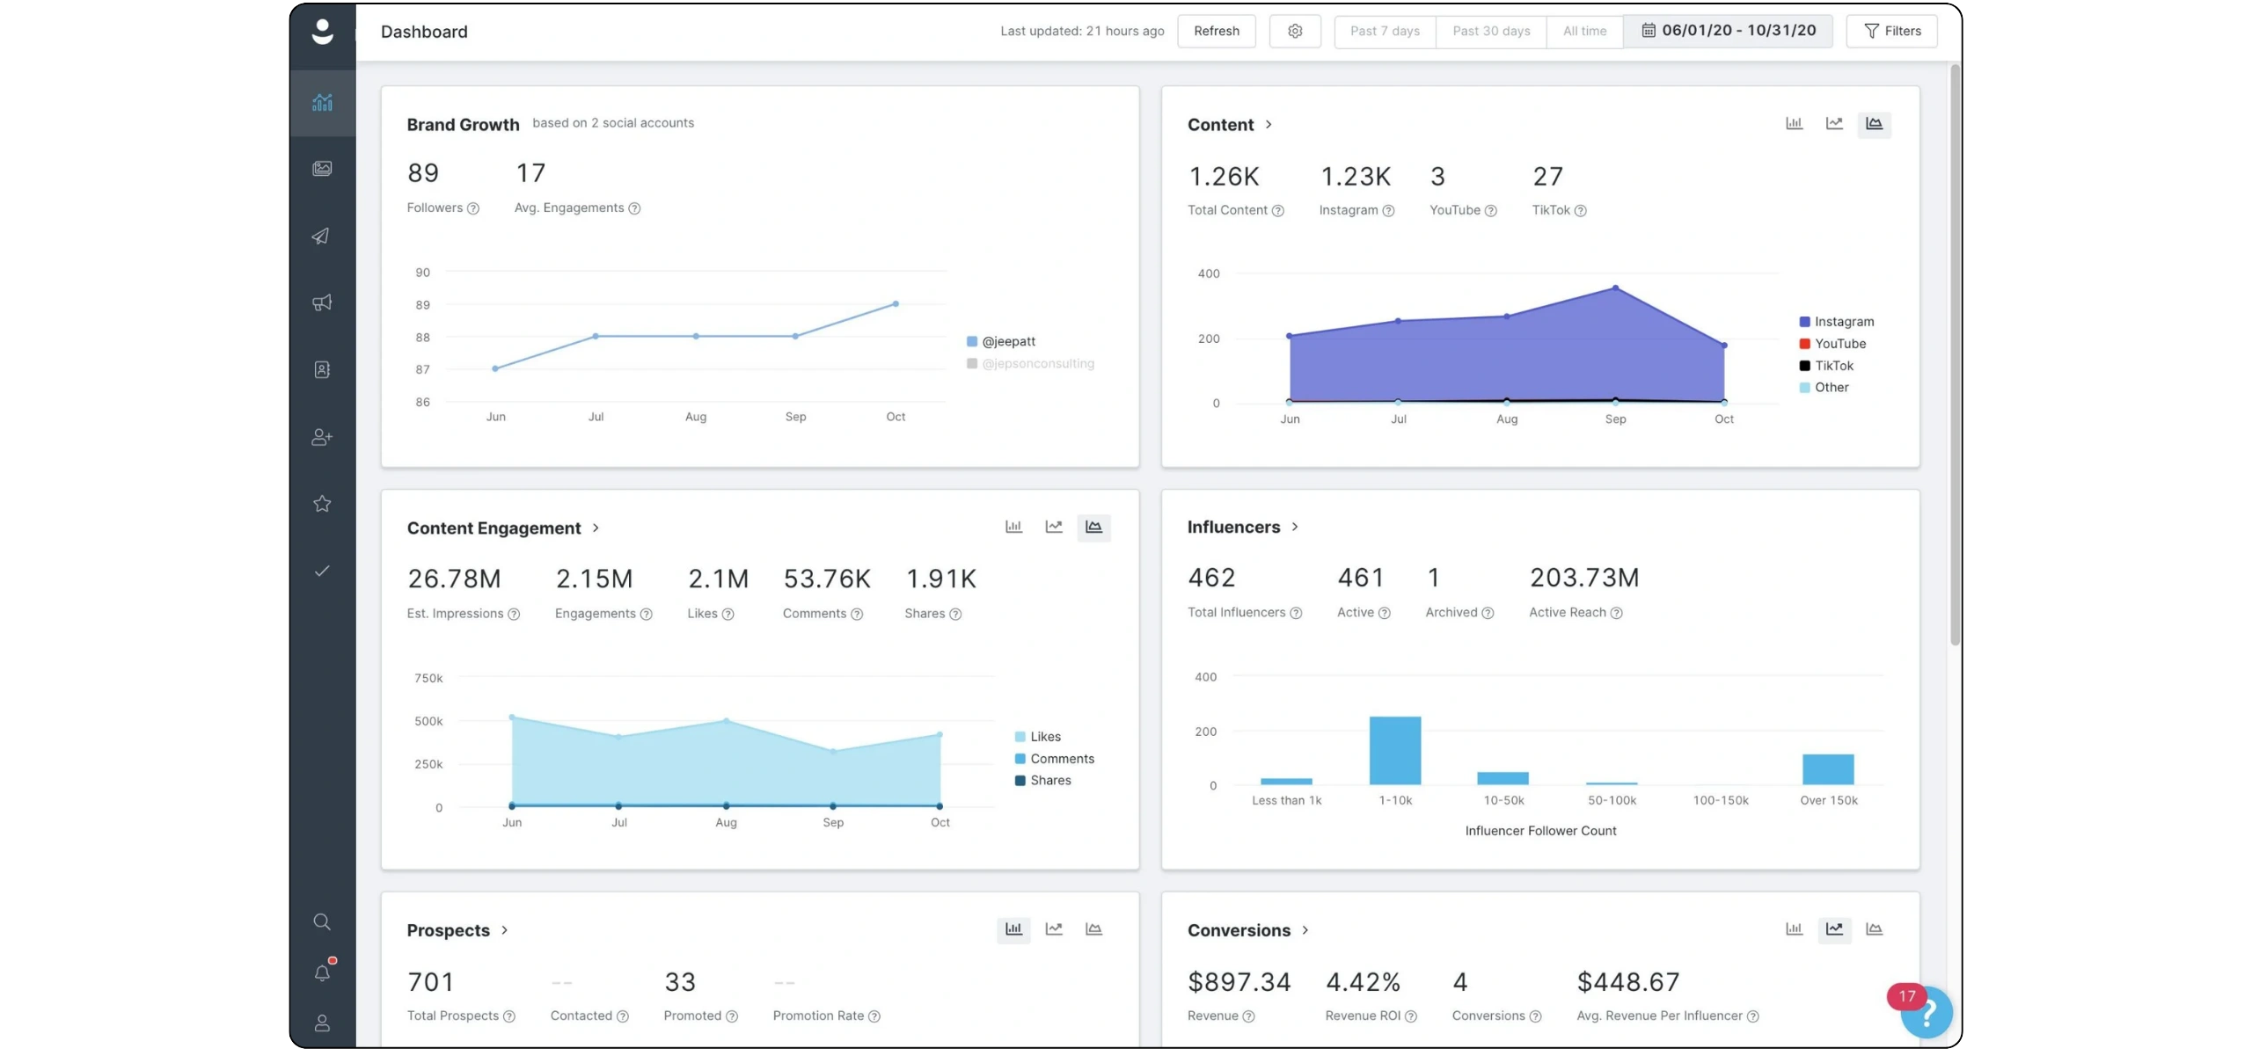Open the star favorites sidebar icon
The image size is (2252, 1056).
[x=322, y=504]
